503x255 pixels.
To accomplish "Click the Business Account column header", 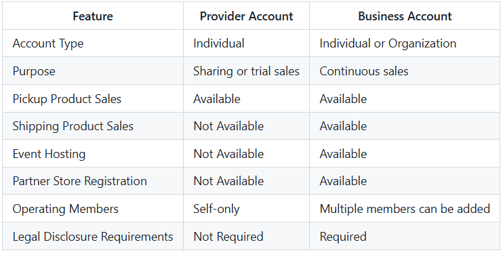I will 405,16.
